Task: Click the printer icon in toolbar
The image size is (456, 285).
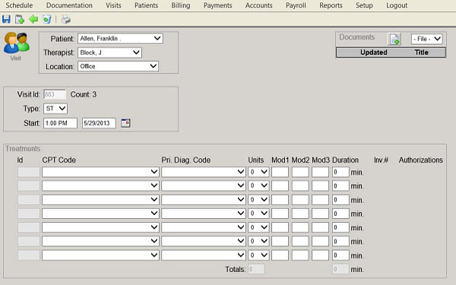Action: [66, 19]
